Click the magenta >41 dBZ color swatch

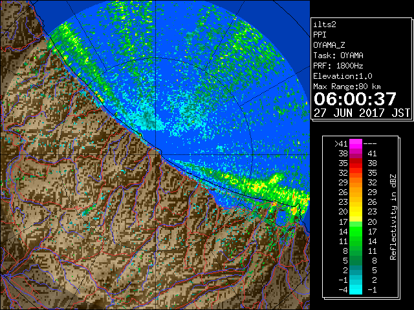coord(356,143)
